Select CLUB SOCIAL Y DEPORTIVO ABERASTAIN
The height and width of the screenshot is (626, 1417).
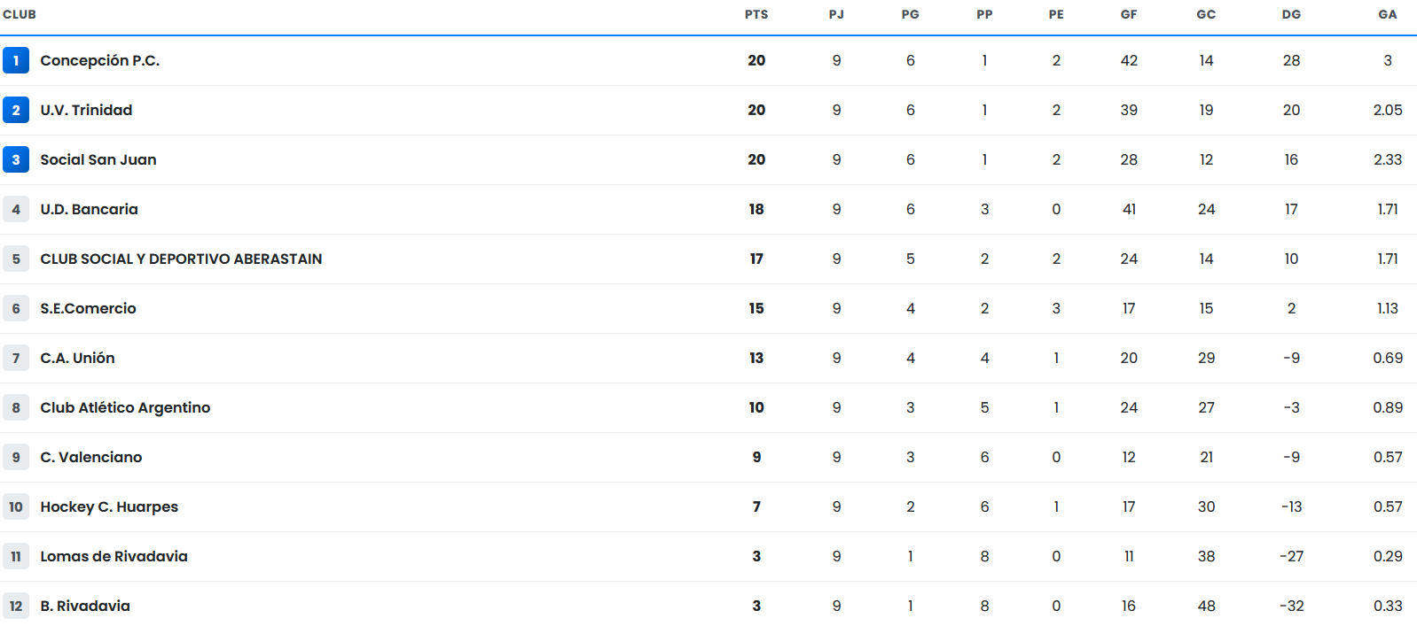(181, 259)
